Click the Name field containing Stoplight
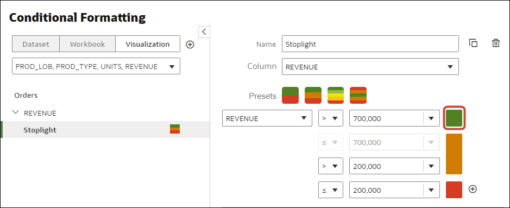510x208 pixels. point(370,44)
